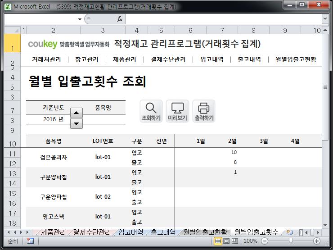Click into the formula bar input

[224, 19]
